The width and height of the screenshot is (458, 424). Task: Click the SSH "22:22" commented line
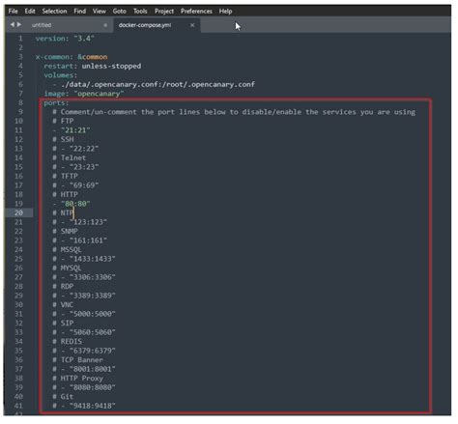point(75,149)
